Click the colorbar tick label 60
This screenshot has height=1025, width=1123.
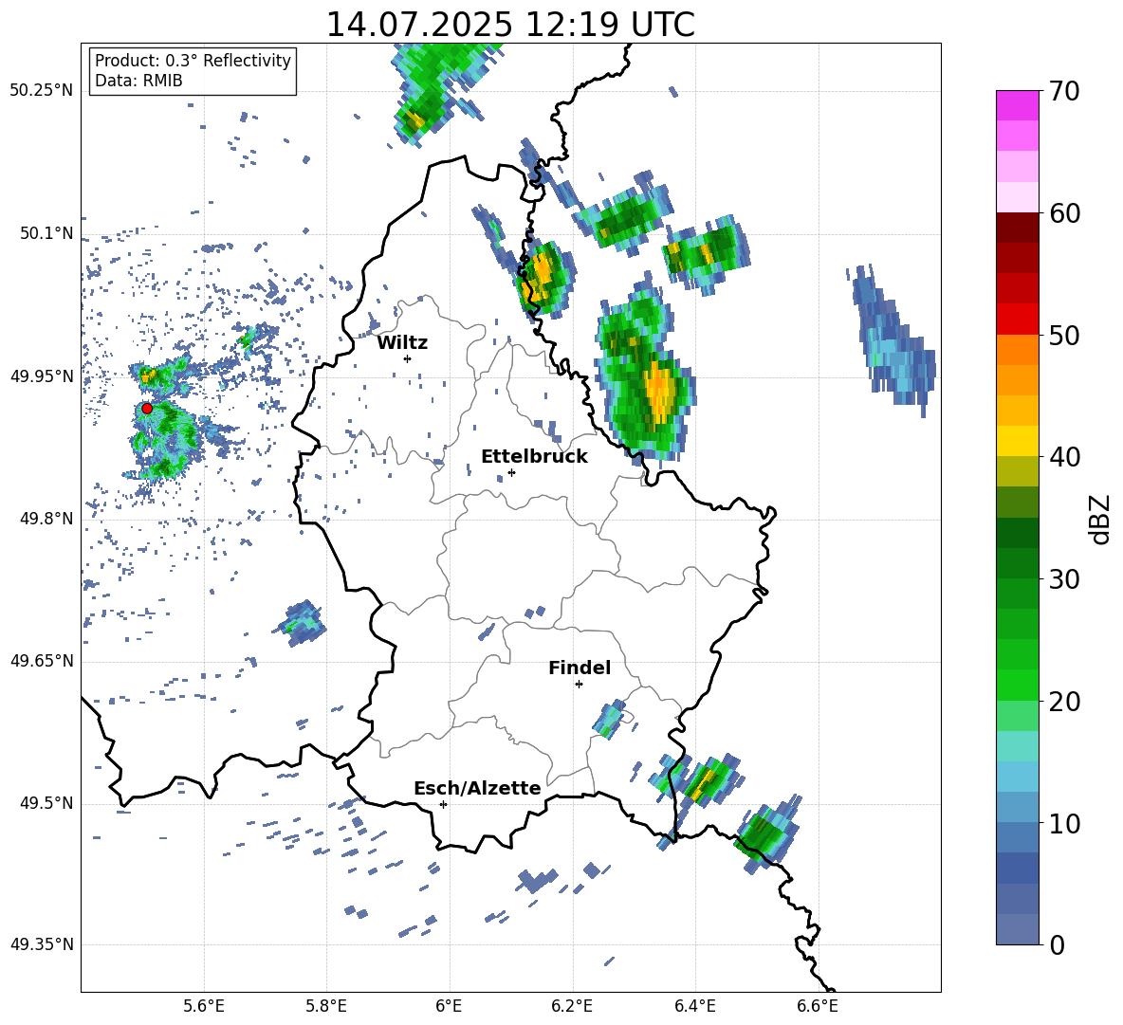[1064, 213]
